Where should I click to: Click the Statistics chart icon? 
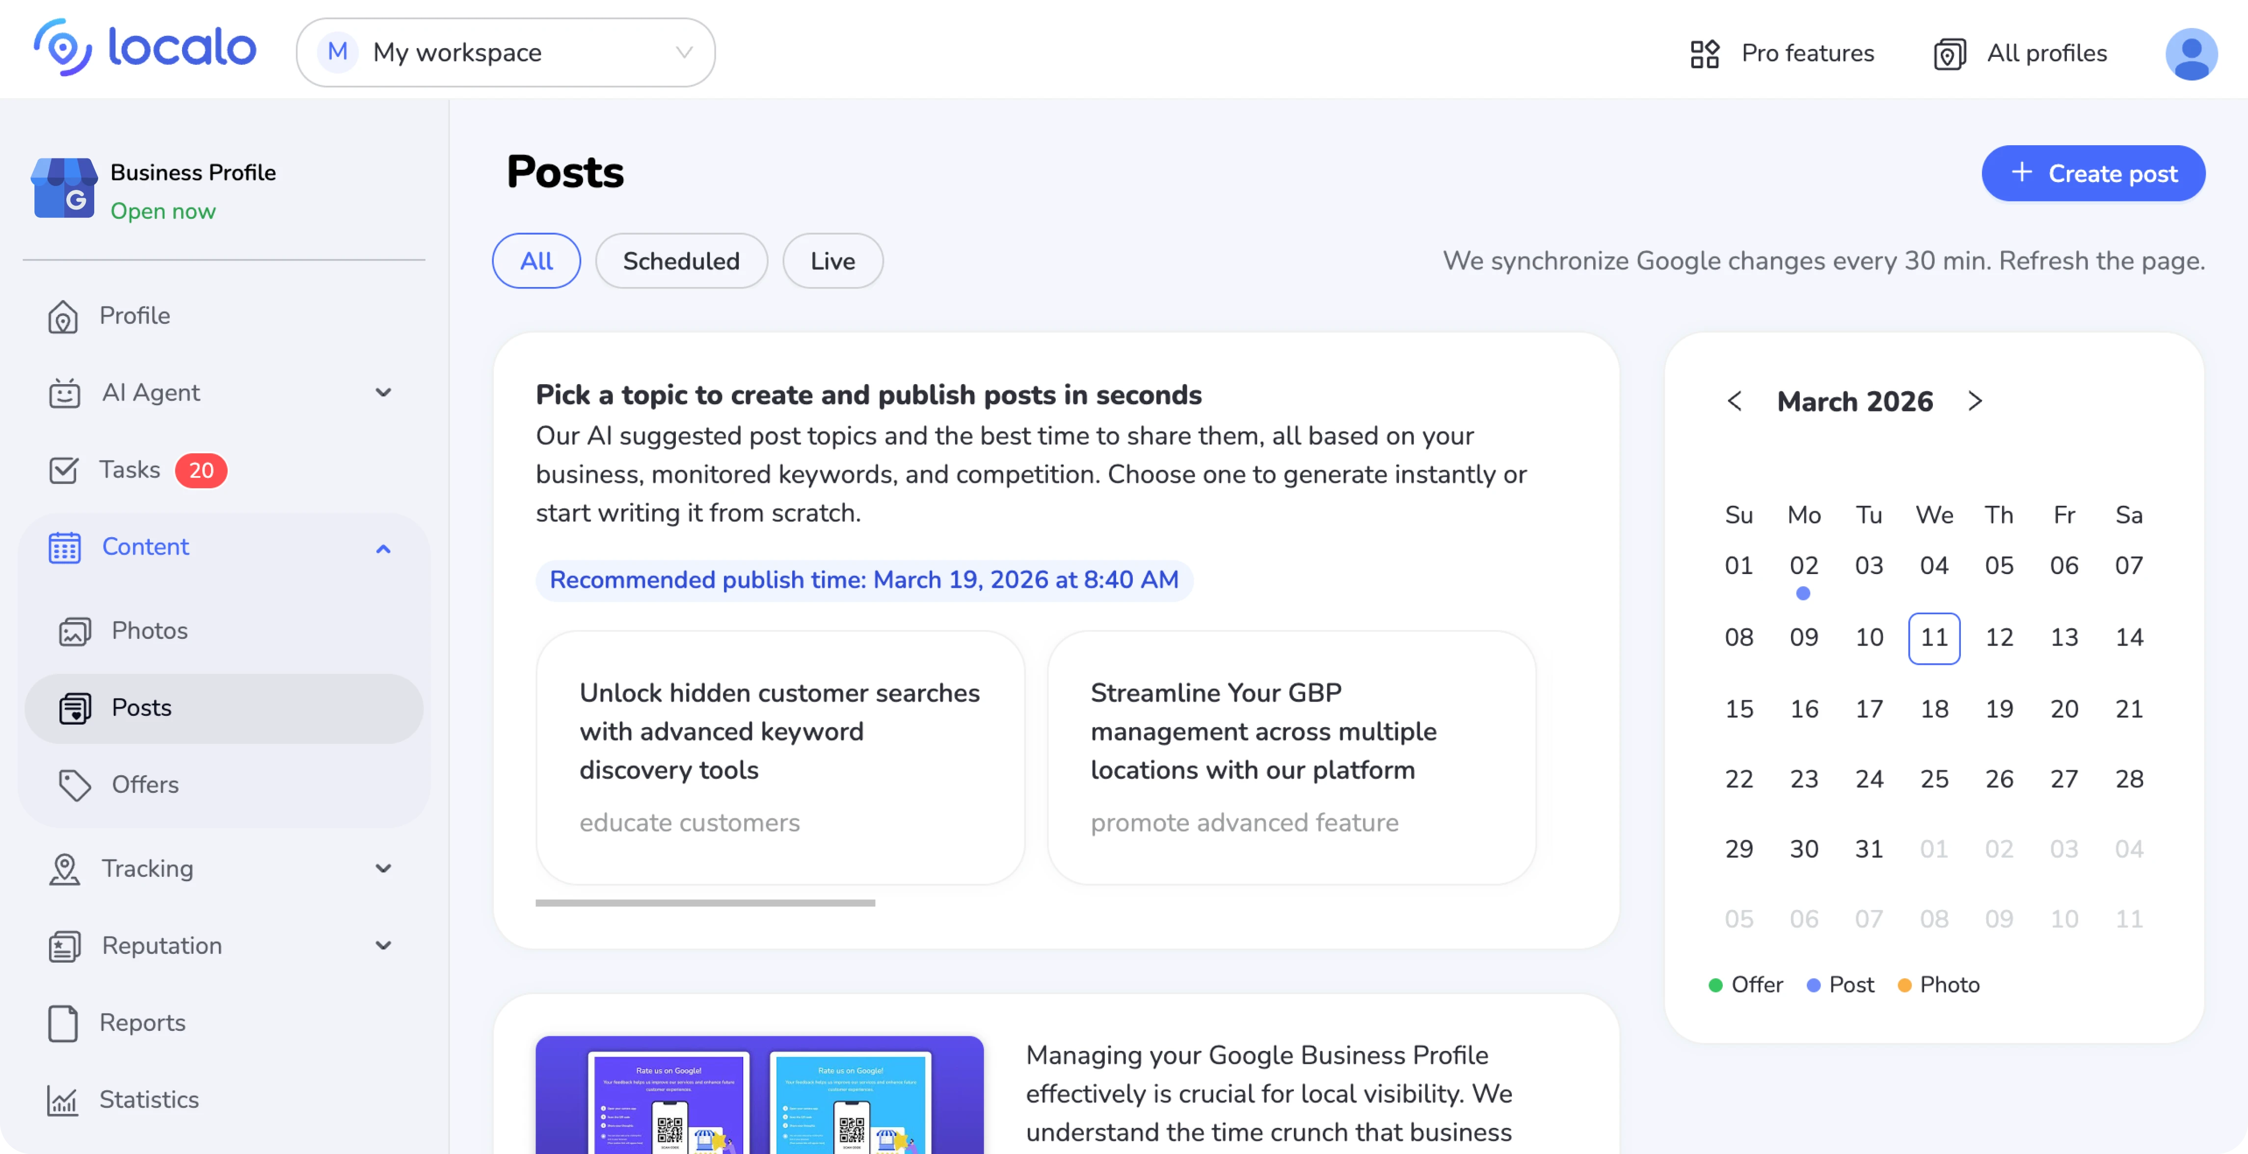tap(64, 1100)
